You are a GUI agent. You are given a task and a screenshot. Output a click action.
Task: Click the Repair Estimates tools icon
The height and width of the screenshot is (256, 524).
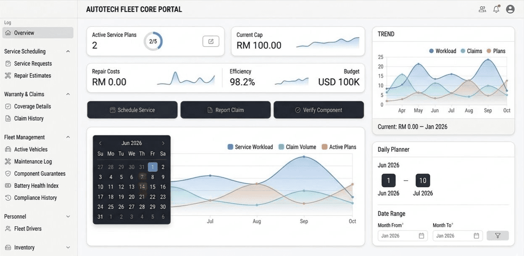point(8,76)
